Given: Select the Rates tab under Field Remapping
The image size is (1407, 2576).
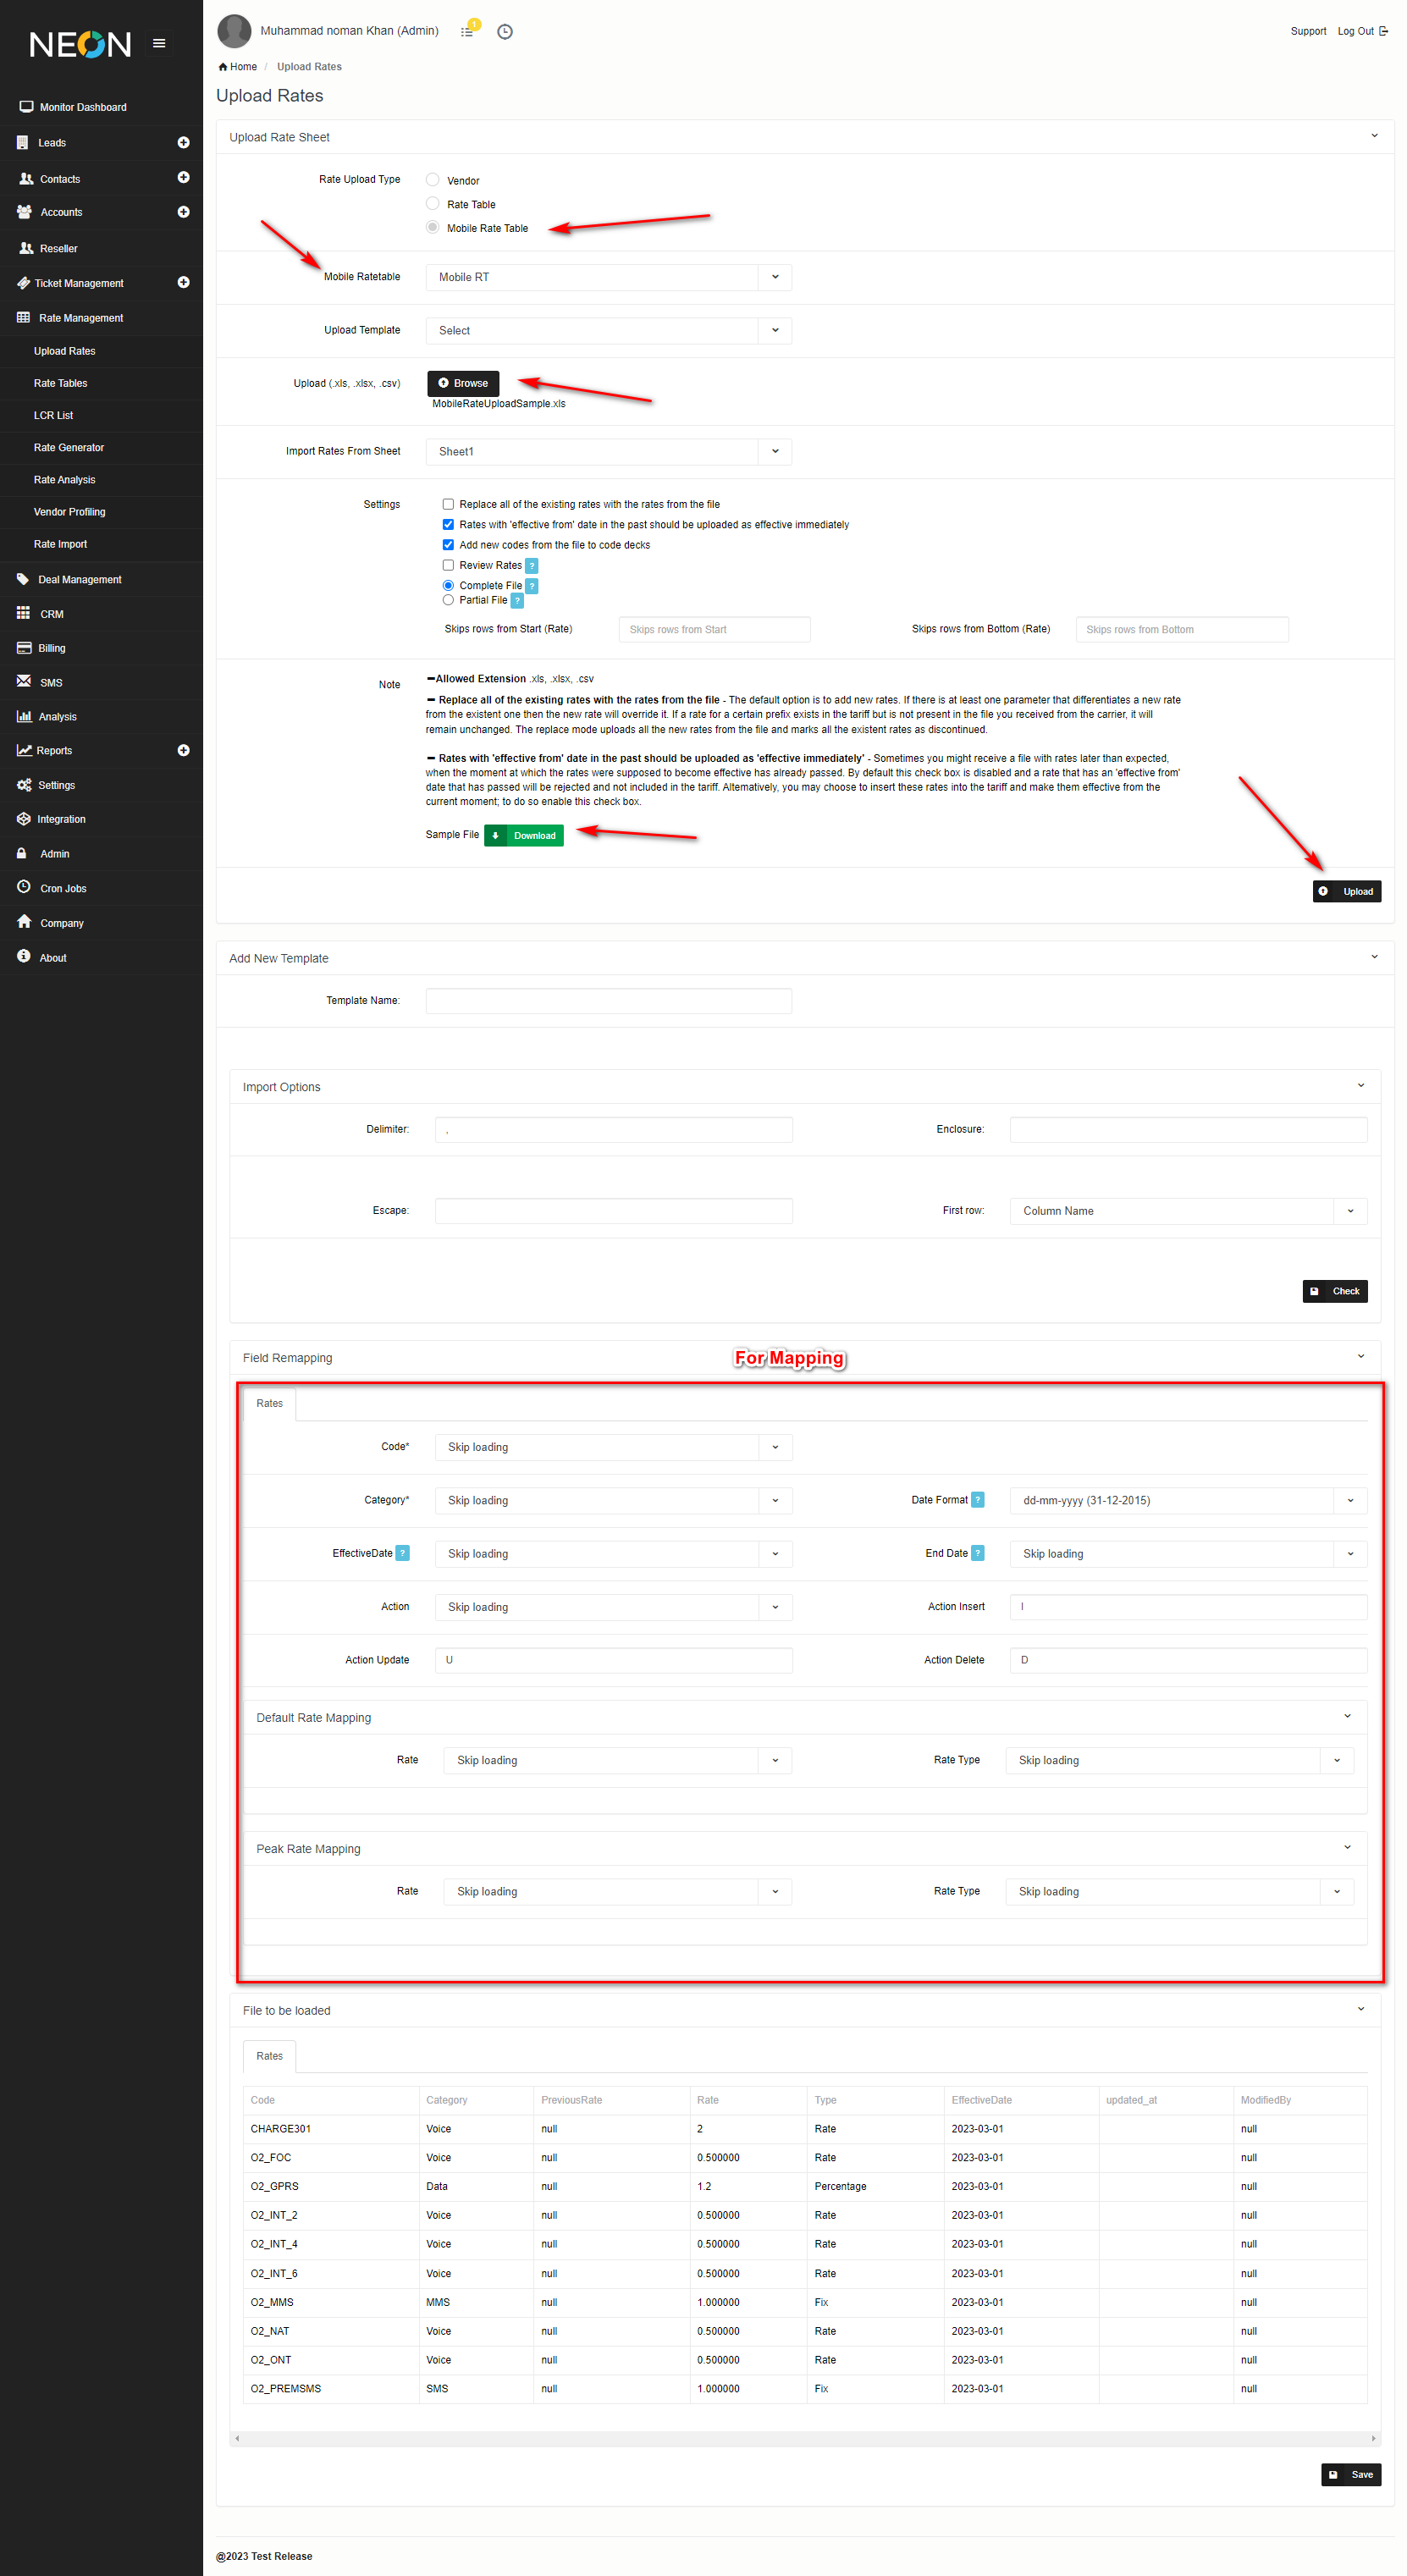Looking at the screenshot, I should click(269, 1403).
